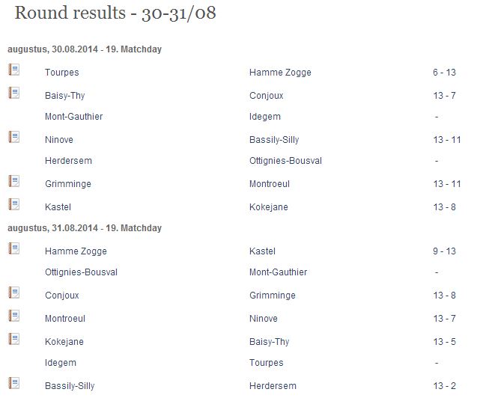Open match report icon for Montroeul vs Ninove
This screenshot has width=477, height=407.
click(x=14, y=316)
